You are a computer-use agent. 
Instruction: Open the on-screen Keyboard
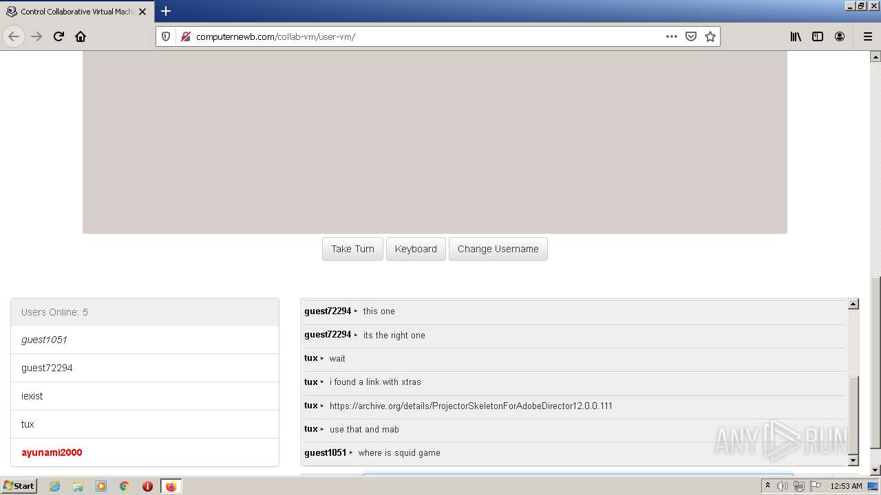pyautogui.click(x=416, y=249)
